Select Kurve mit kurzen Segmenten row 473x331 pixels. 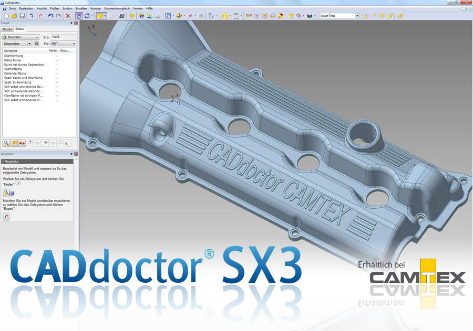[x=38, y=65]
